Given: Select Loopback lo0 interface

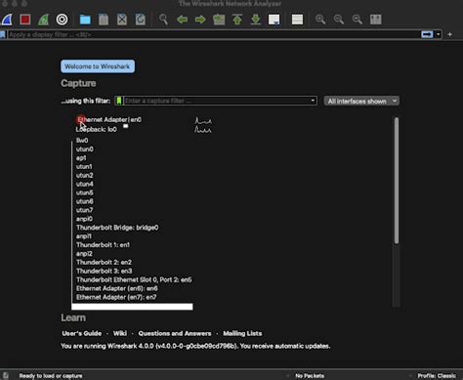Looking at the screenshot, I should [x=97, y=130].
